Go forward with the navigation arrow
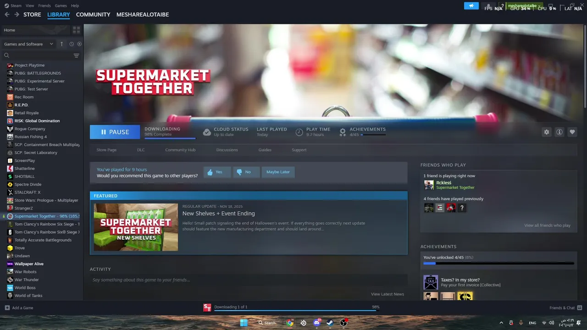The height and width of the screenshot is (330, 587). click(x=17, y=15)
